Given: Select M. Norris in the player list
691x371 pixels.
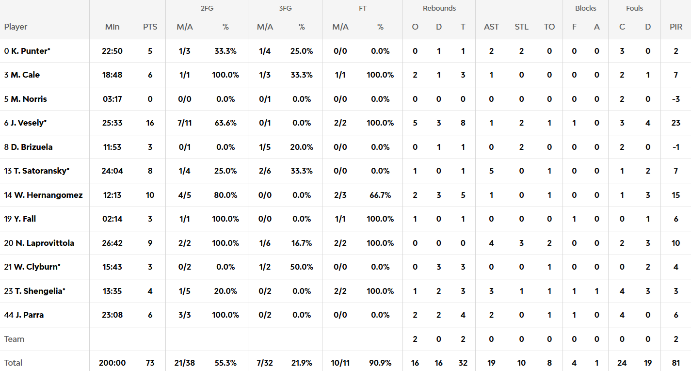Looking at the screenshot, I should (29, 99).
